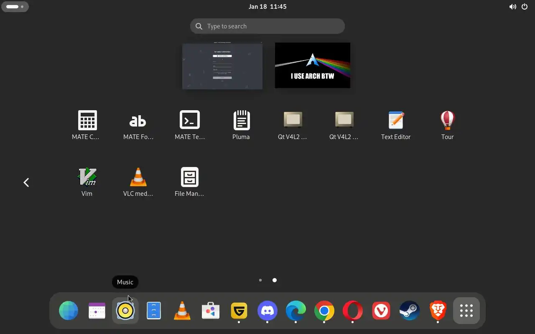Open the Jan 18 11:45 clock menu

click(x=267, y=7)
